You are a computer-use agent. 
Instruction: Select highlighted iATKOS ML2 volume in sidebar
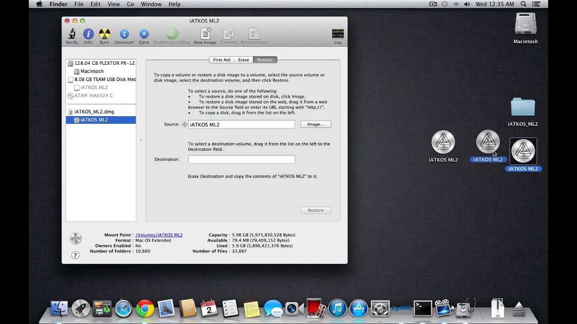tap(101, 120)
